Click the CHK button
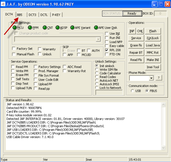This screenshot has width=171, height=162. [x=140, y=31]
